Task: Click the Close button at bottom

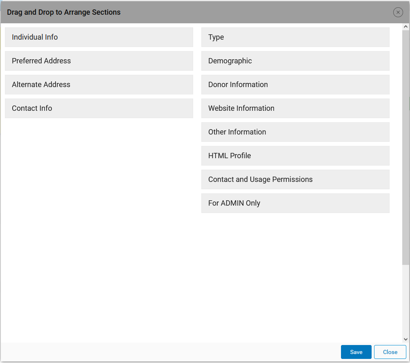Action: coord(390,352)
